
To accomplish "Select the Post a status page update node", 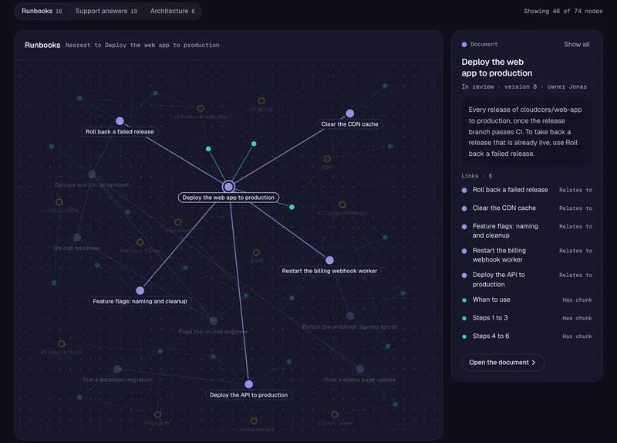I will tap(360, 369).
